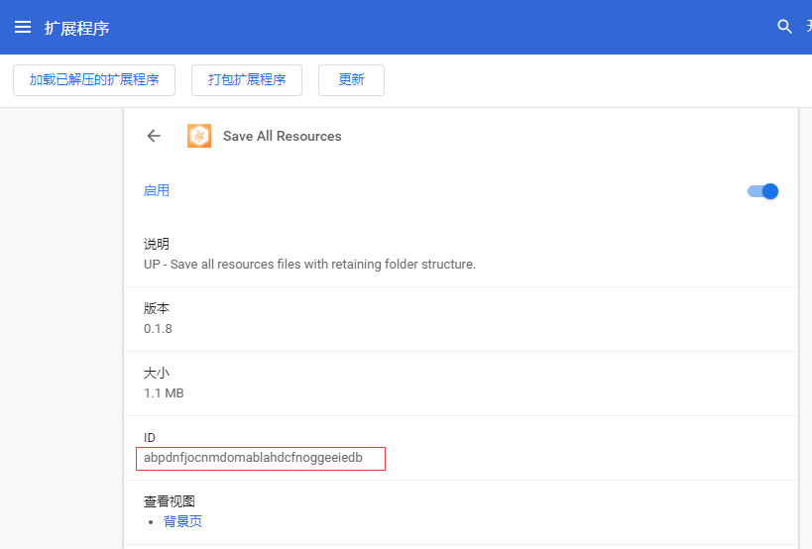
Task: Click the version number 0.1.8
Action: coord(158,328)
